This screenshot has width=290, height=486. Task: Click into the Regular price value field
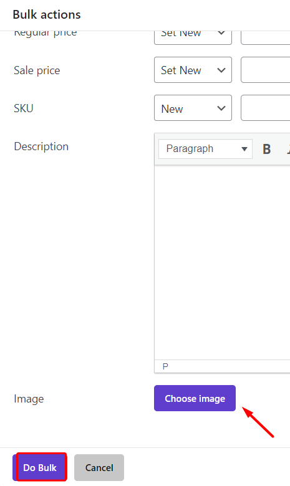266,37
